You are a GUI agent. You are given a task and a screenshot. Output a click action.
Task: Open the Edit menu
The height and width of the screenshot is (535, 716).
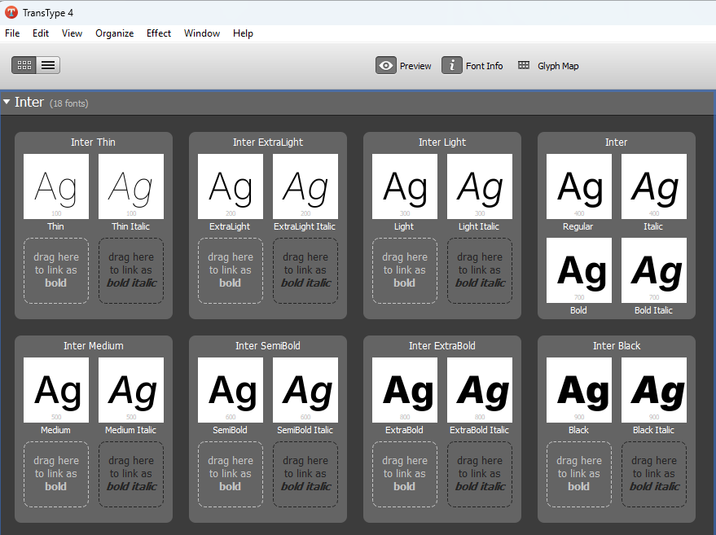coord(41,33)
